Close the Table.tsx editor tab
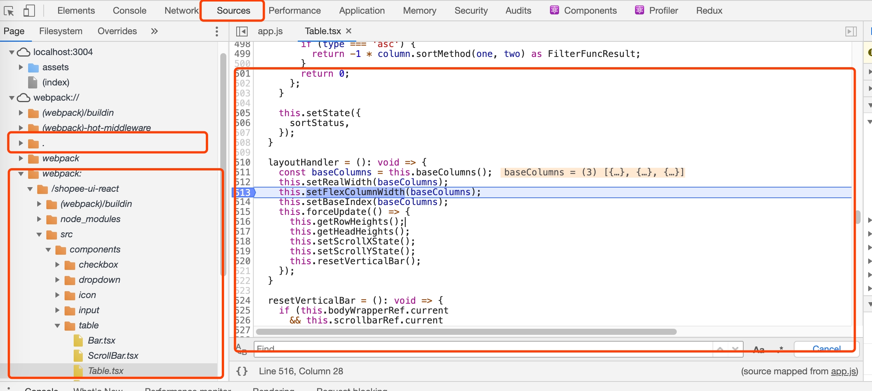Viewport: 872px width, 391px height. point(349,31)
